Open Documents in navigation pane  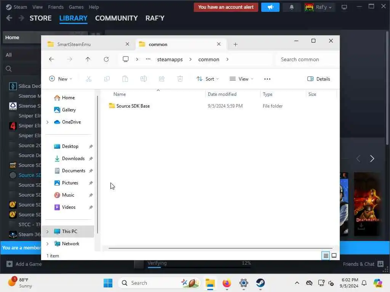click(74, 171)
